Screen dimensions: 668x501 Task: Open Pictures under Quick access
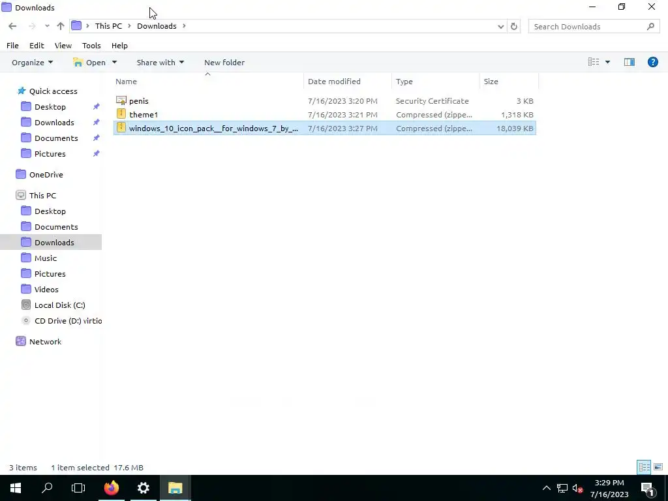(50, 154)
